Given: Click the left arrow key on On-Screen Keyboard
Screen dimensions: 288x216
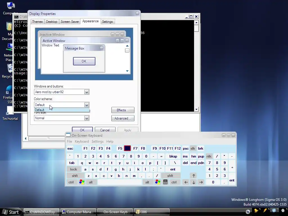Looking at the screenshot, I should (x=186, y=182).
